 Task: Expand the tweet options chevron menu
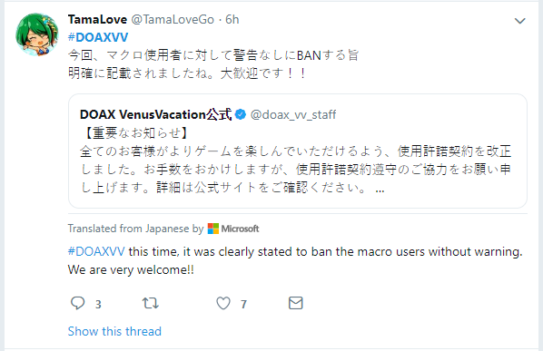tap(519, 21)
